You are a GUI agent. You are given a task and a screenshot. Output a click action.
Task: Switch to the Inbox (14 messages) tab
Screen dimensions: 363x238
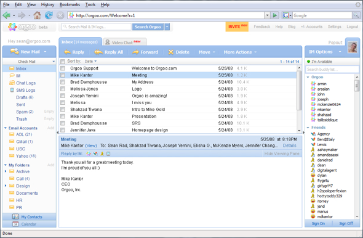[80, 42]
